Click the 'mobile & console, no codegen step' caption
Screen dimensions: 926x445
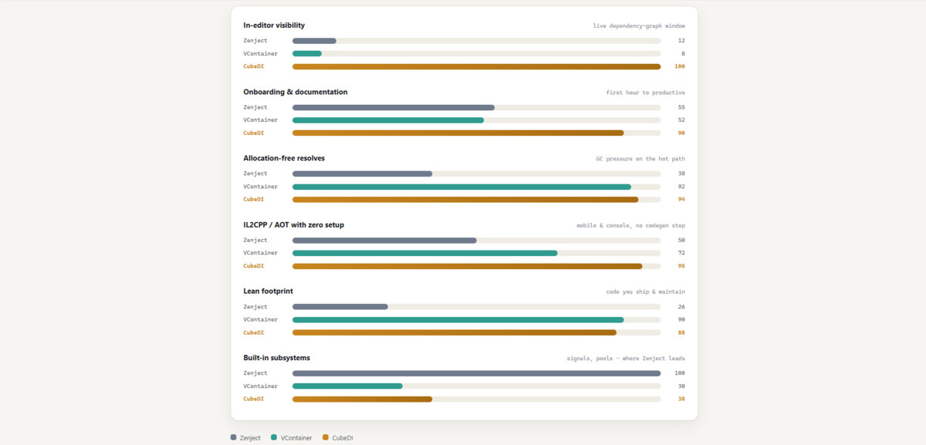pos(630,225)
